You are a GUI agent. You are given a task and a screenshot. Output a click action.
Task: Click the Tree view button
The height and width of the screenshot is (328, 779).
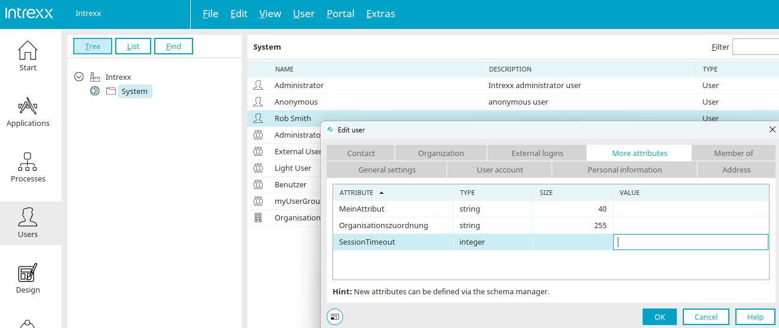coord(93,46)
